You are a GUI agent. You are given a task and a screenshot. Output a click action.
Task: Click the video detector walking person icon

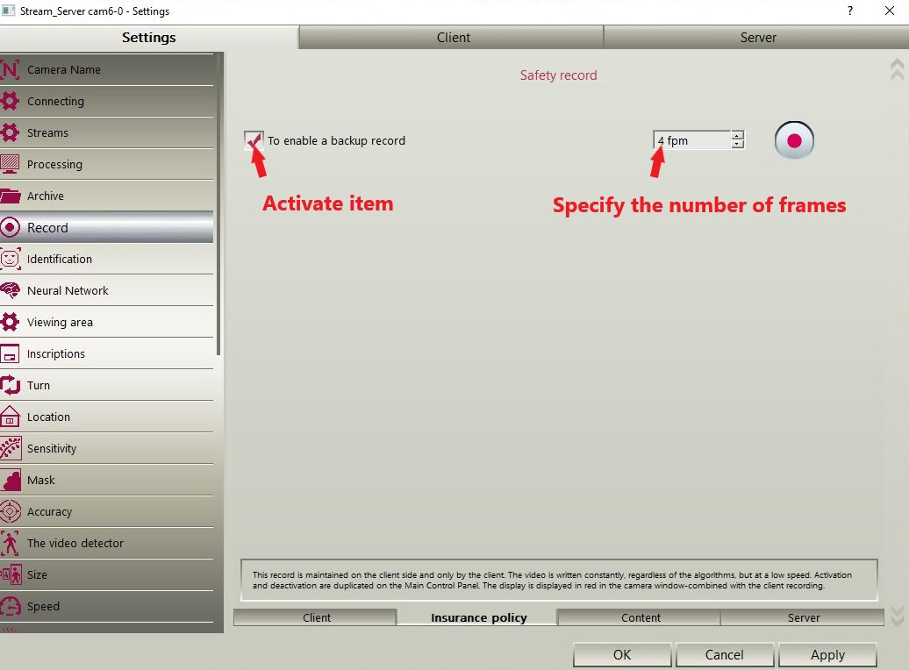click(x=10, y=543)
